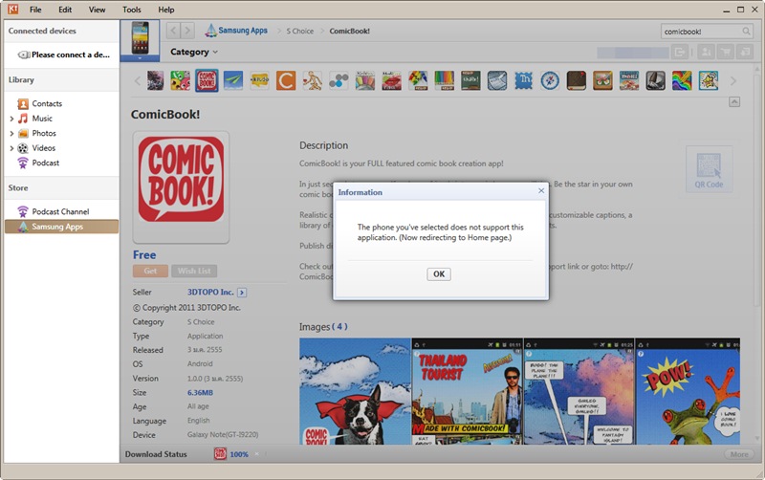Select the rainbow pencil app icon
The width and height of the screenshot is (765, 480).
(445, 80)
